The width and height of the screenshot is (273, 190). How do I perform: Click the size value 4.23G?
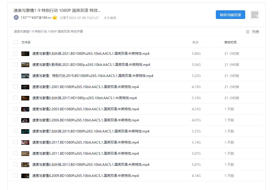point(196,109)
